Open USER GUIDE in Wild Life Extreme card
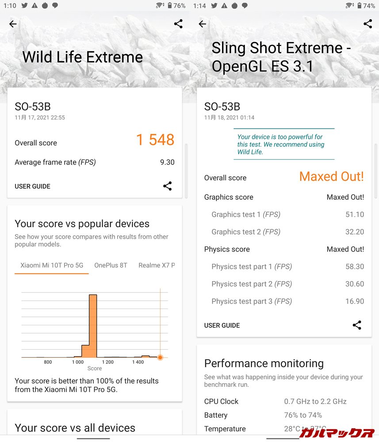This screenshot has height=442, width=379. pos(32,187)
